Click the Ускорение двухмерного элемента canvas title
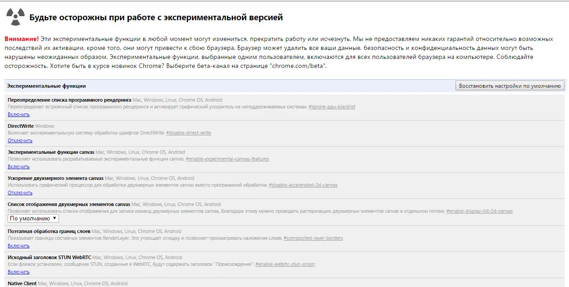The width and height of the screenshot is (569, 287). click(x=55, y=178)
